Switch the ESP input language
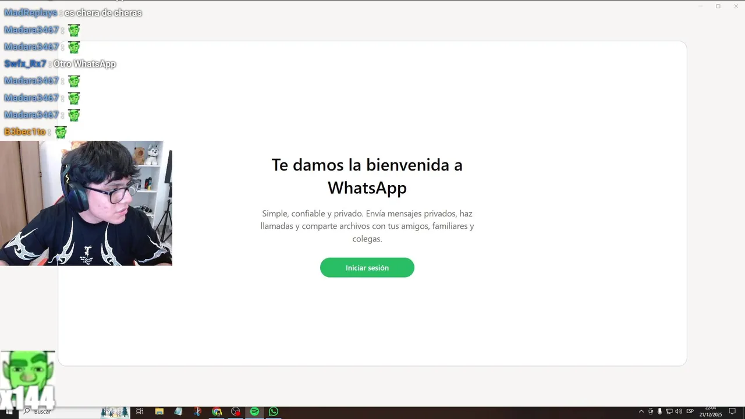 click(x=690, y=411)
